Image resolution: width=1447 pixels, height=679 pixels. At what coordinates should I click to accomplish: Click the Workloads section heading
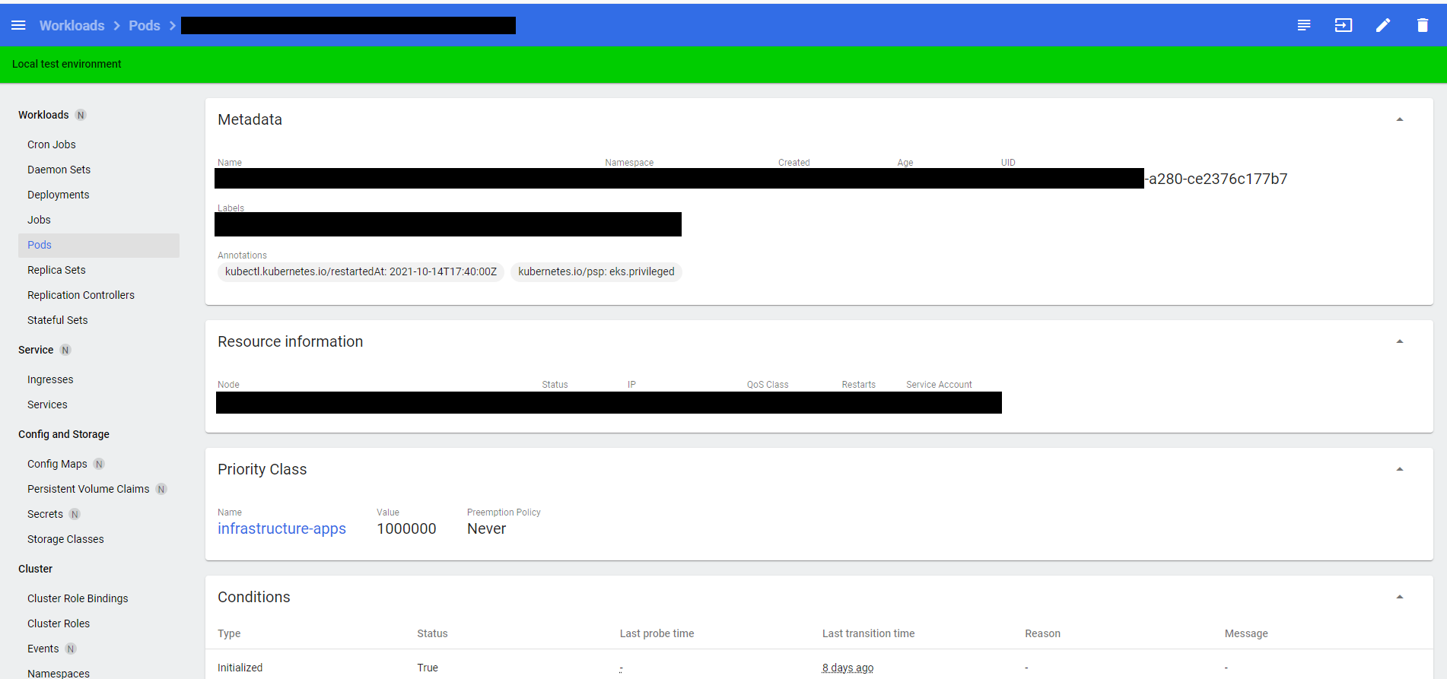click(43, 115)
